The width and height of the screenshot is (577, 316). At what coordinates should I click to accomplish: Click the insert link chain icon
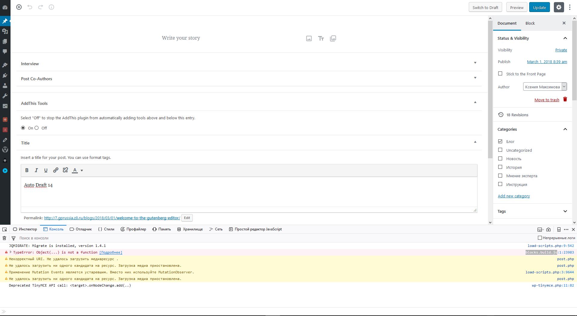[x=56, y=170]
